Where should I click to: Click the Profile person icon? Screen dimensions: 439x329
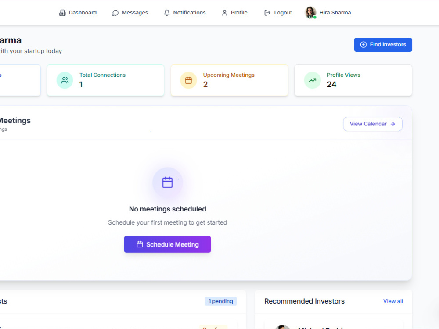pos(224,13)
